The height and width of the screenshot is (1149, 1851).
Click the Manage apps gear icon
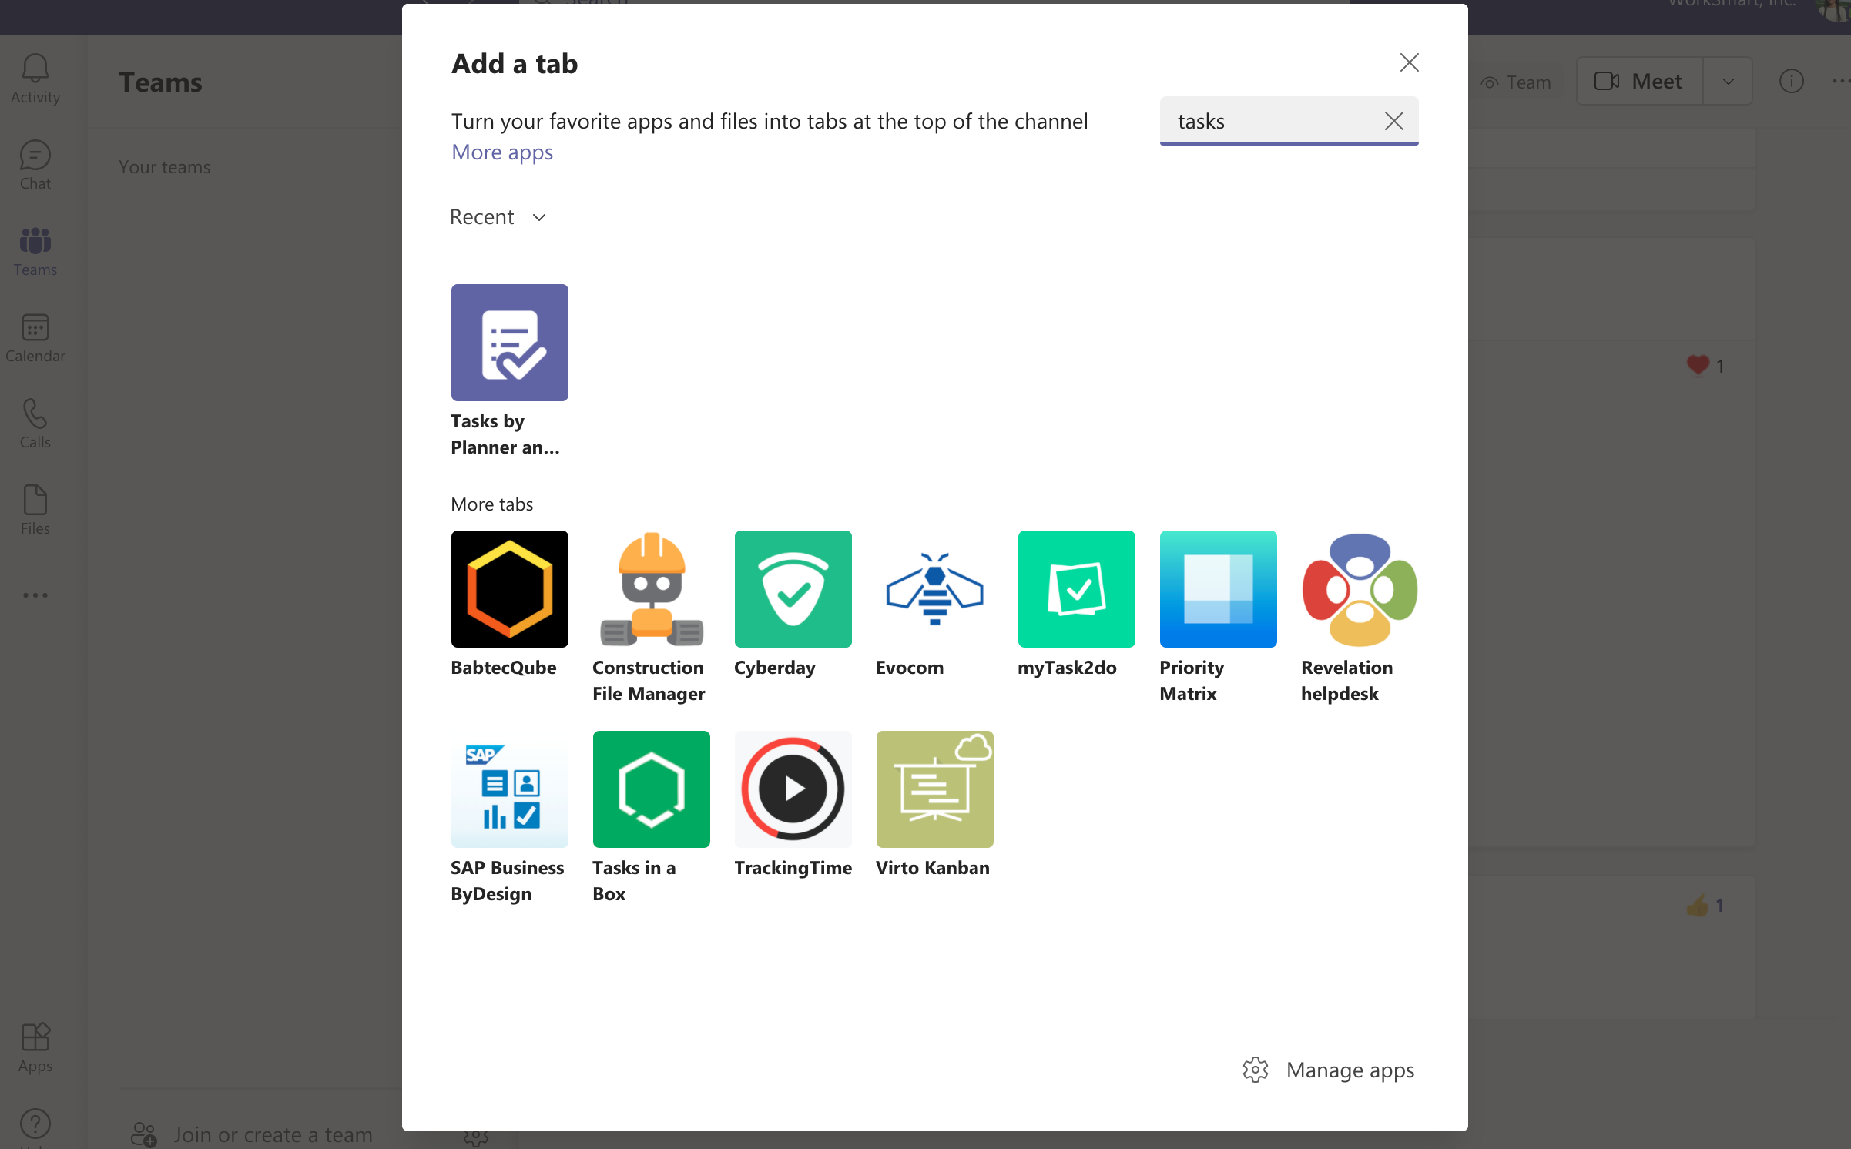tap(1255, 1070)
